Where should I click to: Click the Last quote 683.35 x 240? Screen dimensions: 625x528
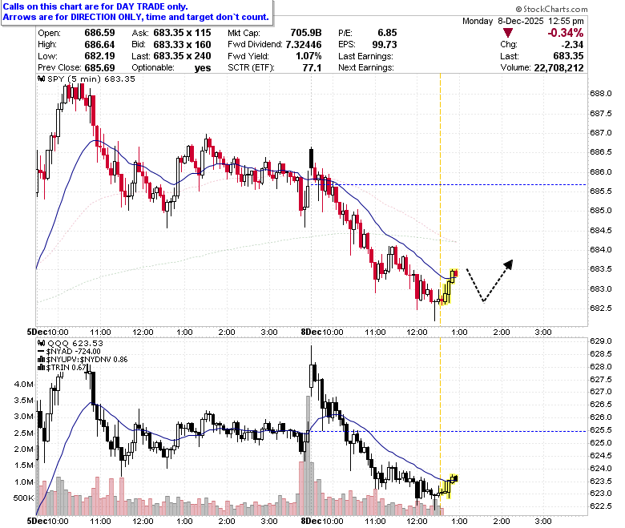tap(182, 56)
